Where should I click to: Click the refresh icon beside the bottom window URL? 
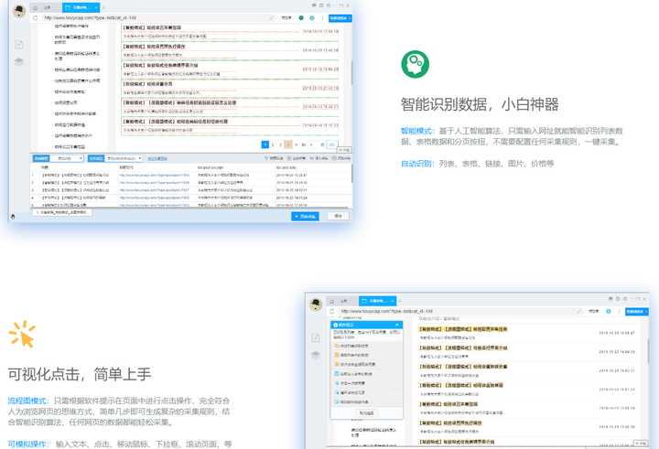pos(331,311)
